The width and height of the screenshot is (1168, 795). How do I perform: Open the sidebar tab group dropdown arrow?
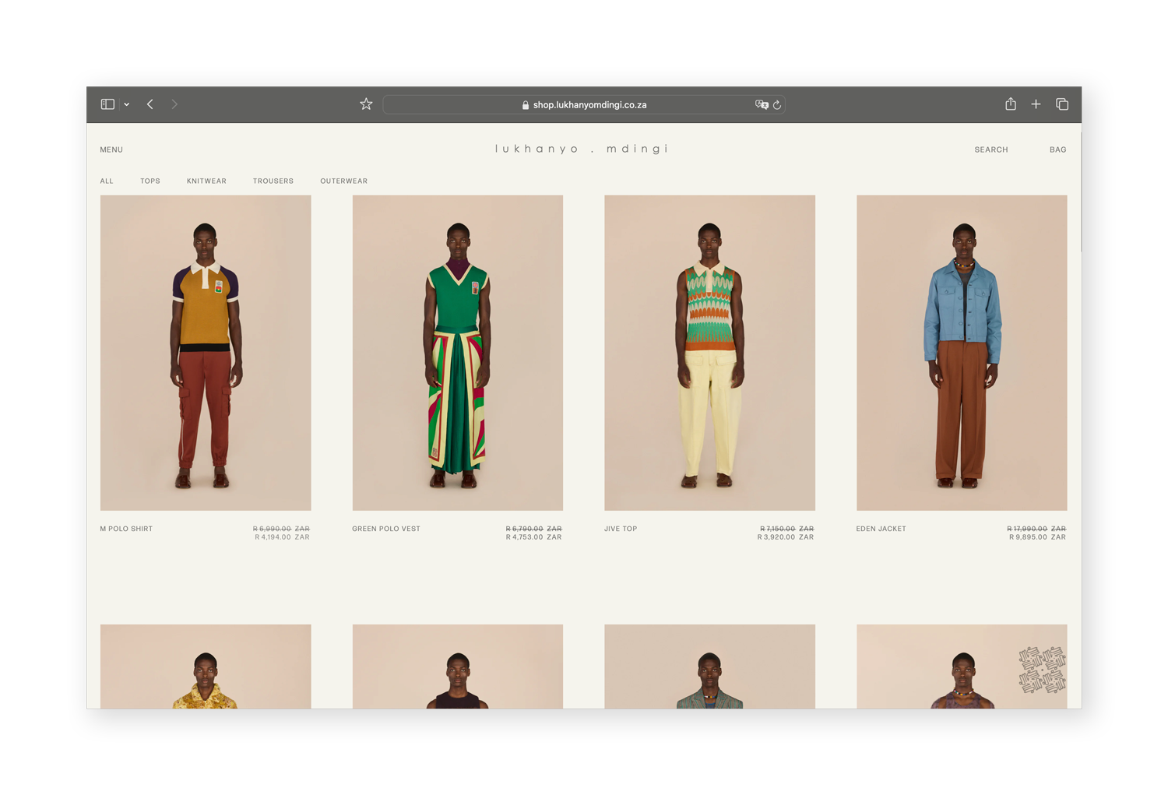[126, 104]
